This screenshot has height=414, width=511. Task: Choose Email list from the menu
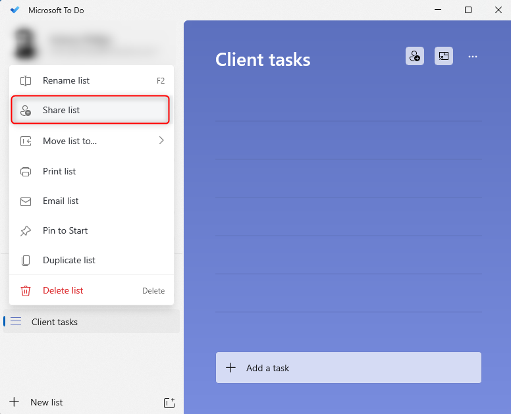click(x=61, y=201)
